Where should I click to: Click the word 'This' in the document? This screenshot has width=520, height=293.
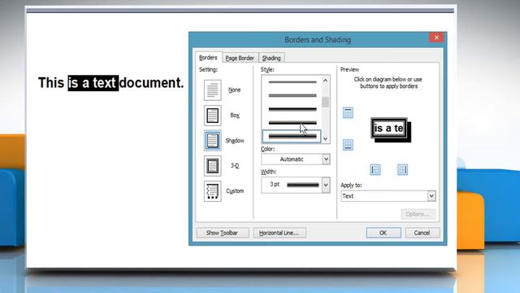[51, 83]
